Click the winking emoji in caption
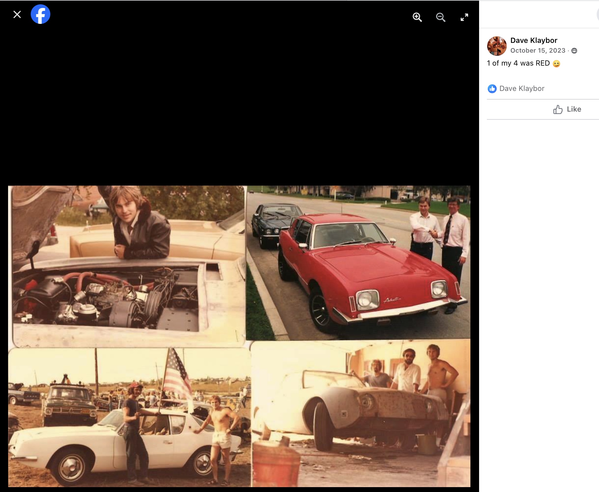This screenshot has width=599, height=492. pos(556,64)
